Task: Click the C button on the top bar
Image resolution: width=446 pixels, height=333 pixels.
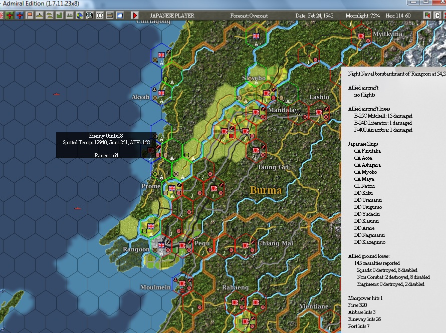Action: click(x=437, y=16)
